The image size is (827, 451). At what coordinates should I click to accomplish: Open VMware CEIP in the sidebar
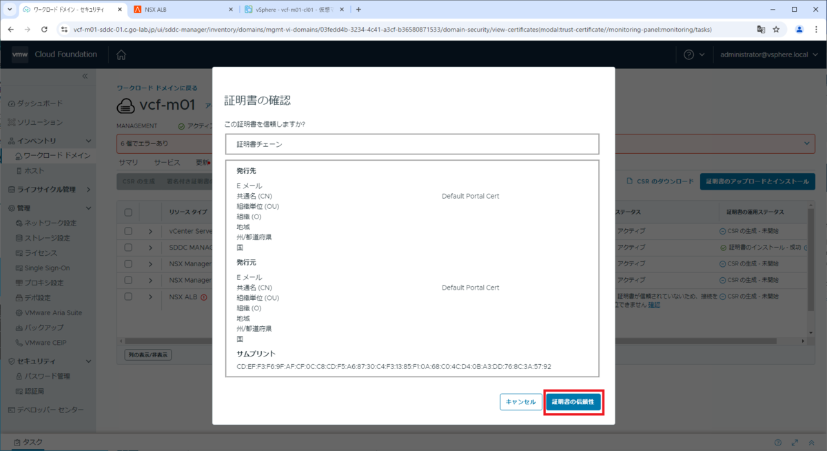pos(41,343)
